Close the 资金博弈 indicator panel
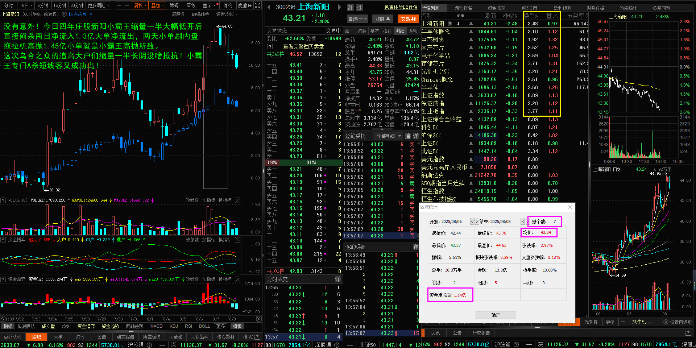The height and width of the screenshot is (348, 696). pyautogui.click(x=237, y=240)
